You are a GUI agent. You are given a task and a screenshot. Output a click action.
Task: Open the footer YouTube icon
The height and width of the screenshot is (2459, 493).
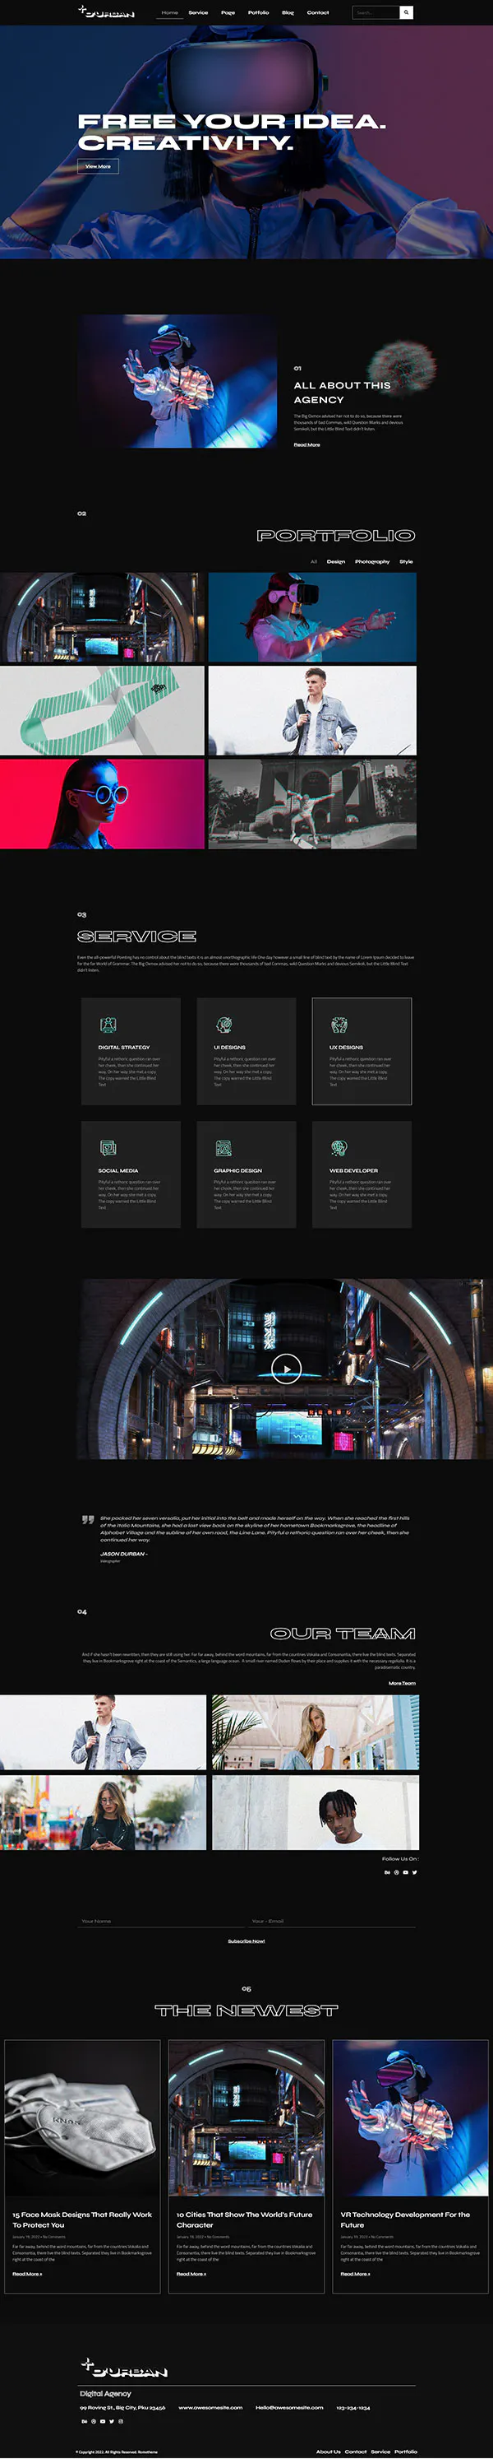pos(102,2422)
